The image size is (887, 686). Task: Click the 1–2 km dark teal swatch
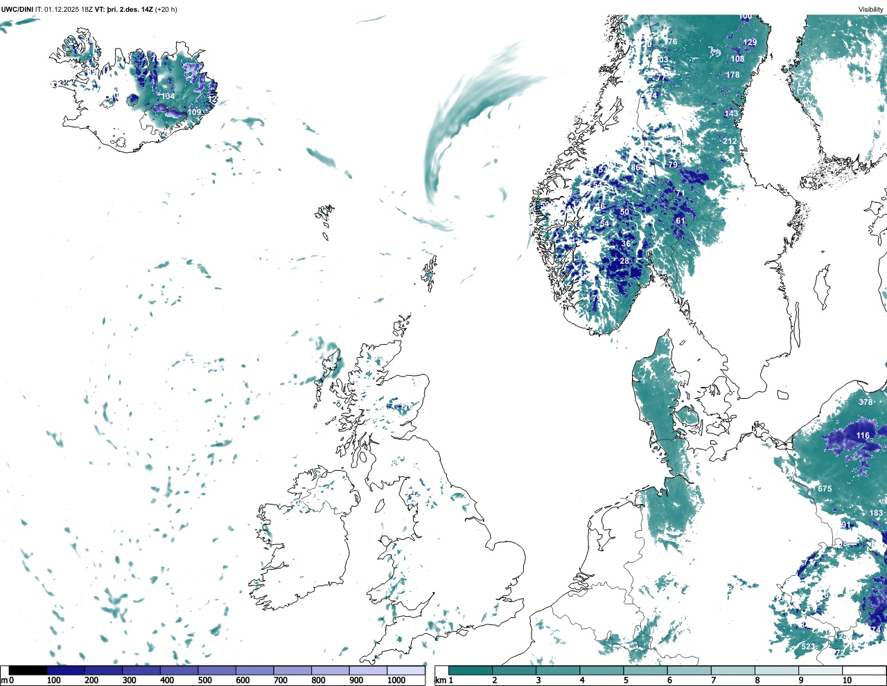click(x=471, y=670)
